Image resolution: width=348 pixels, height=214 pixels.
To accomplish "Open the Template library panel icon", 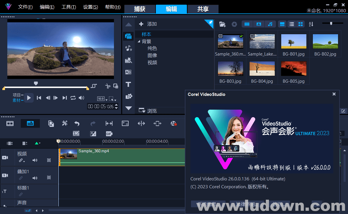I will [128, 60].
